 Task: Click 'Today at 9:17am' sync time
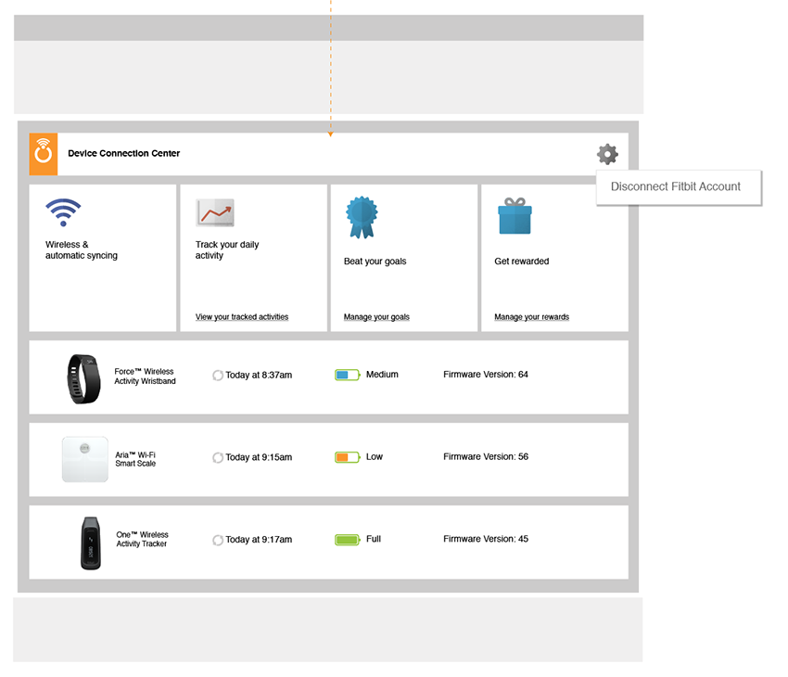click(259, 540)
